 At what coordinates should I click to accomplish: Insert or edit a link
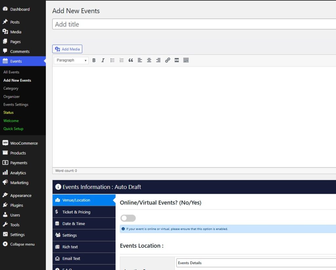(168, 60)
